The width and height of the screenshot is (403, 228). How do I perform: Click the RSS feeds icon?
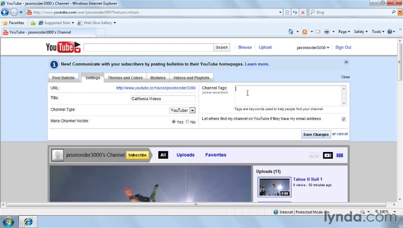click(x=305, y=31)
